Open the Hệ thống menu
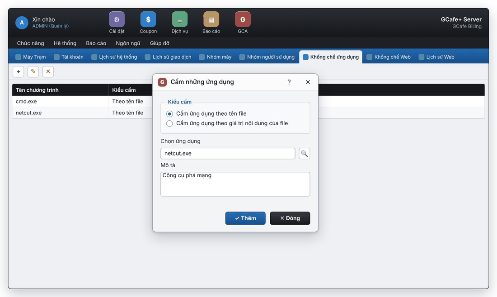Screen dimensions: 497x297 [65, 43]
